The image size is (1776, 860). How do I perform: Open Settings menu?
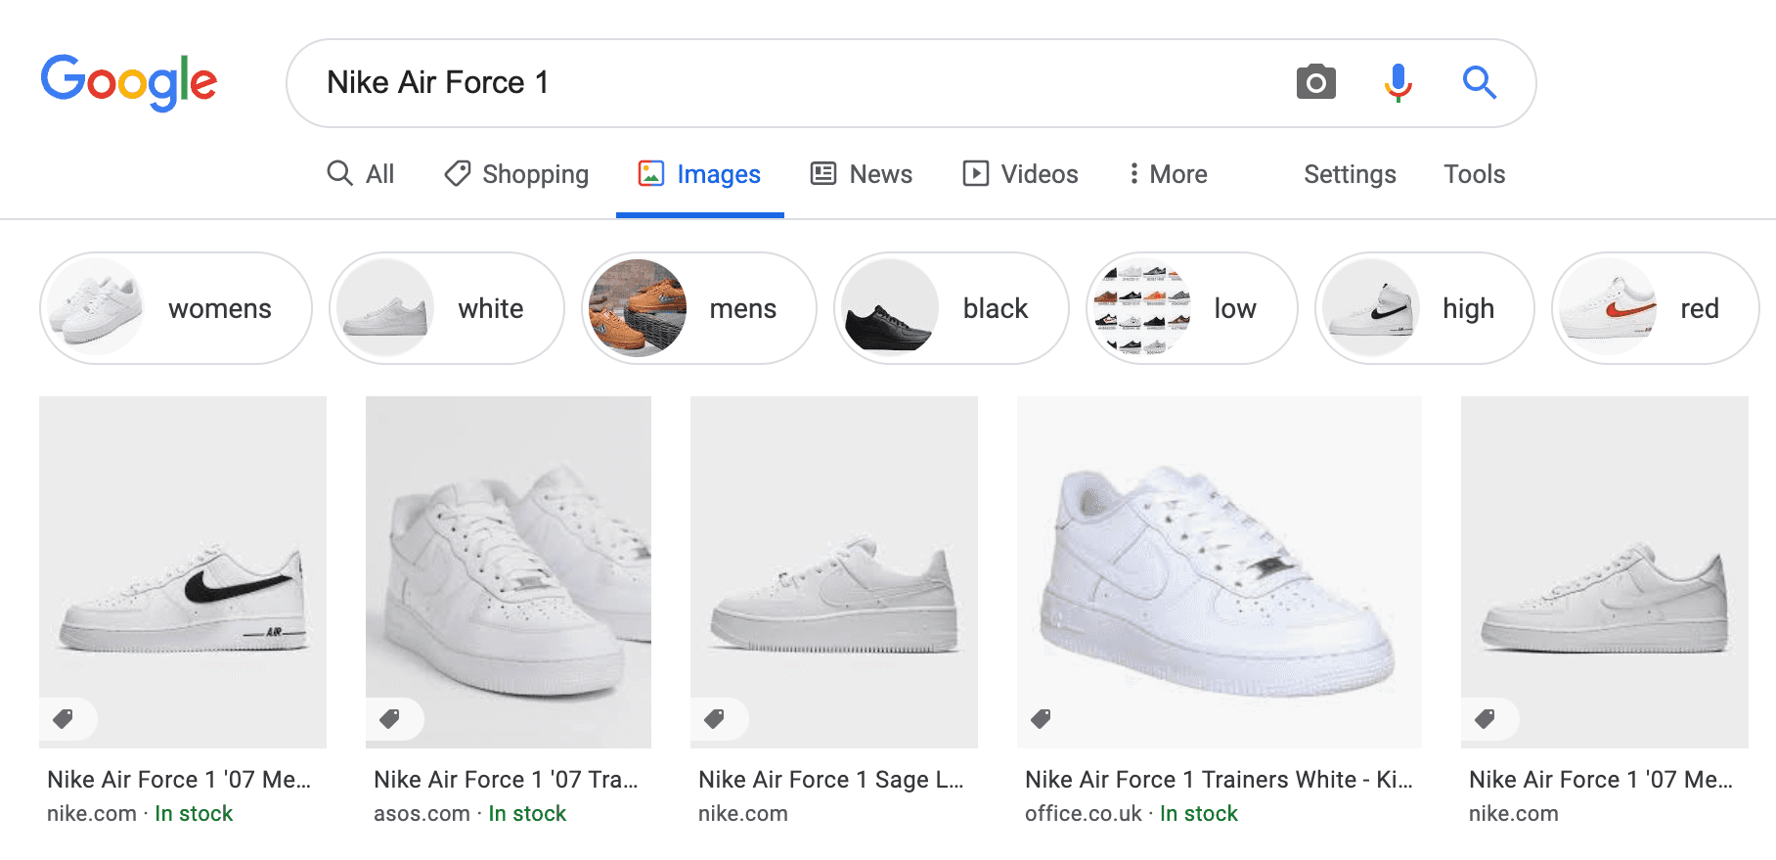(1350, 174)
